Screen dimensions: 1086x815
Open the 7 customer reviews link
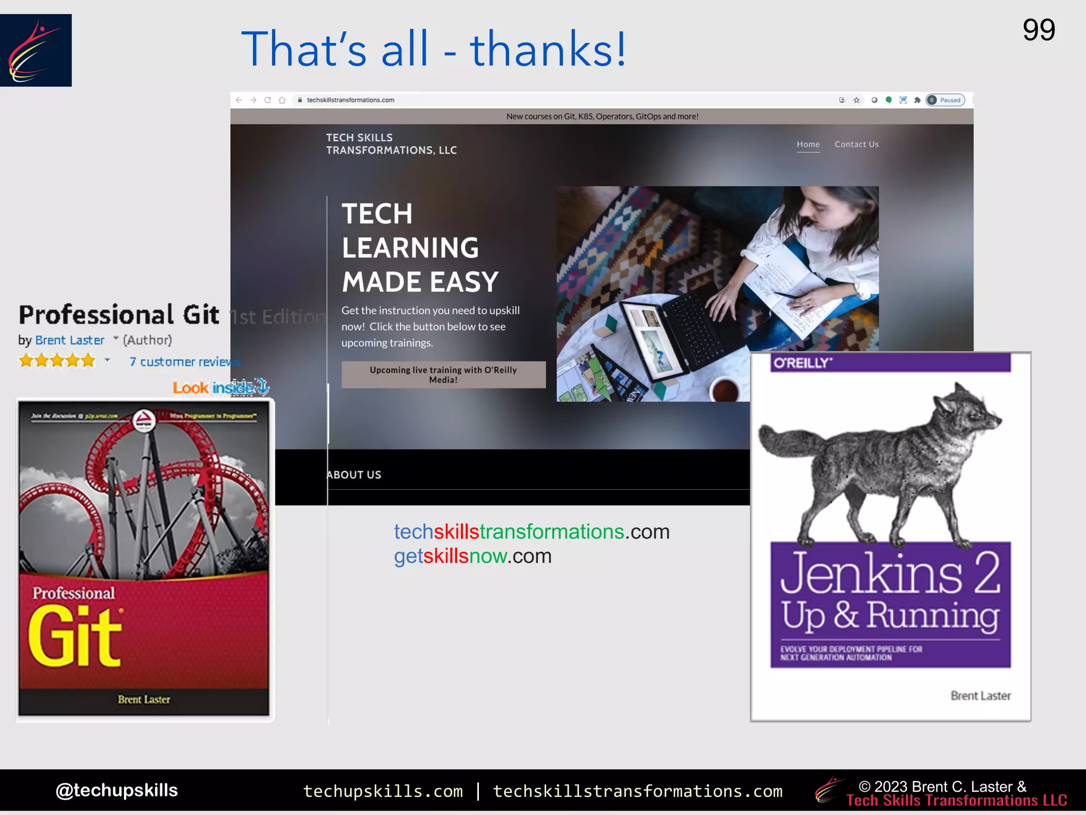(x=184, y=362)
